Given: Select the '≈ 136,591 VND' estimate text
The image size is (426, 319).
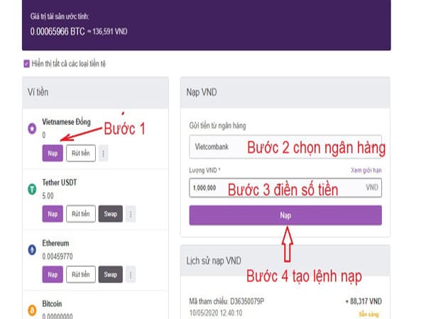Looking at the screenshot, I should tap(107, 32).
